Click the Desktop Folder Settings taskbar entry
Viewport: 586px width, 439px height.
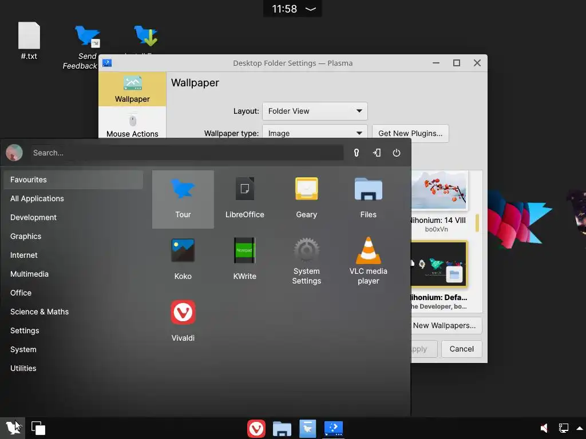334,428
